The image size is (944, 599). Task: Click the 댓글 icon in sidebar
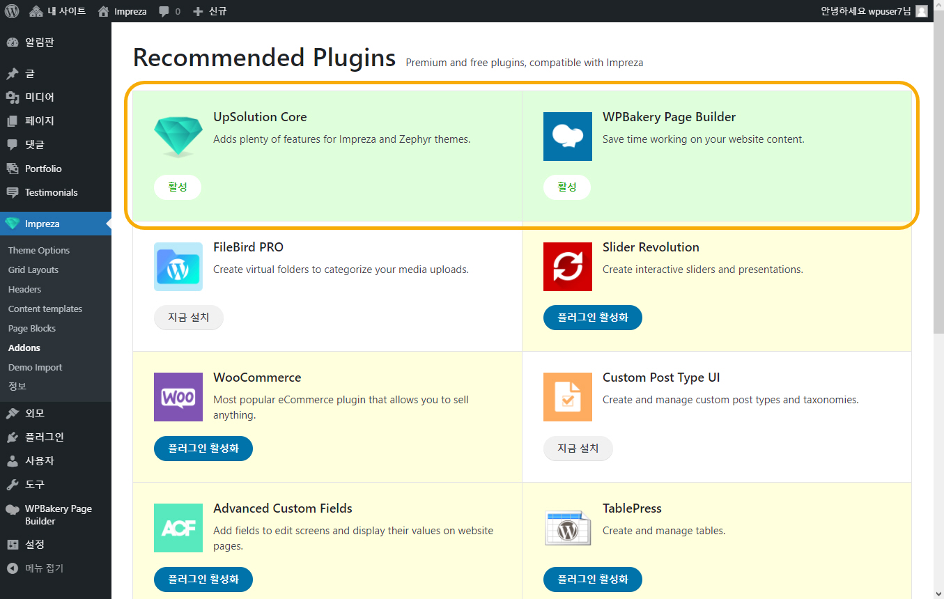(x=13, y=145)
